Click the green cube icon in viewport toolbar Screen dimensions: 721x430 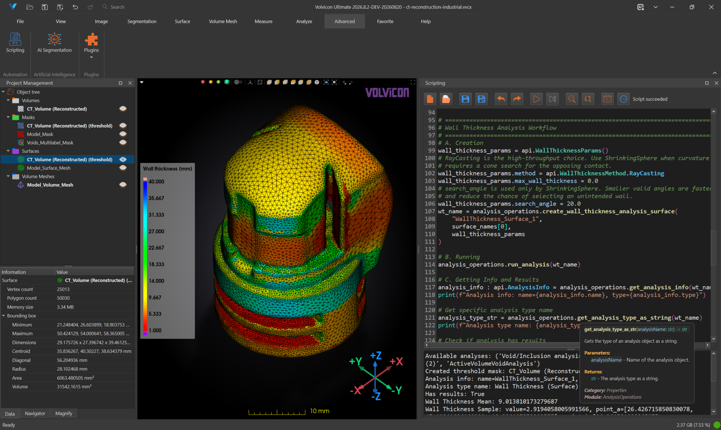(x=218, y=82)
